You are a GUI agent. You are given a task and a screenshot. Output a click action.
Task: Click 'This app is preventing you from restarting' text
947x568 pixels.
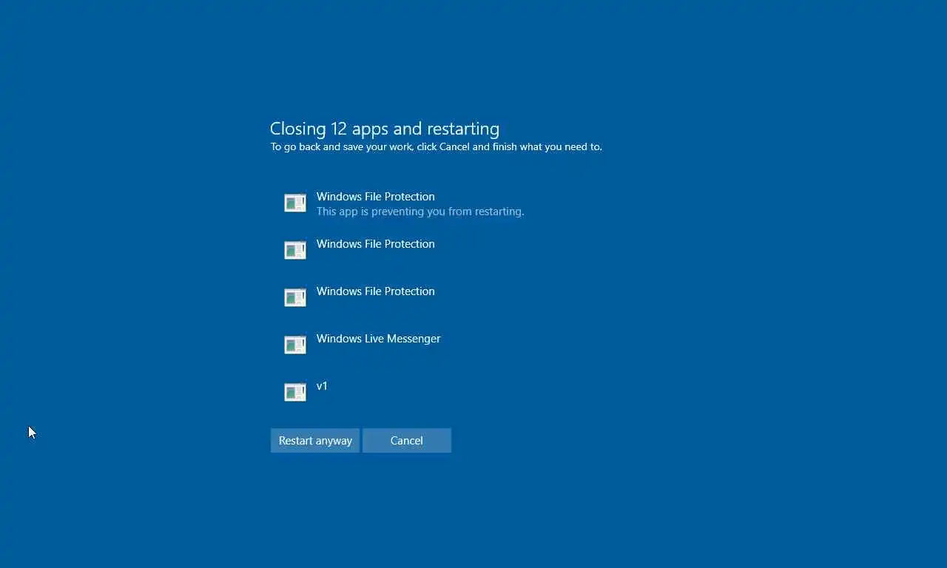tap(420, 212)
